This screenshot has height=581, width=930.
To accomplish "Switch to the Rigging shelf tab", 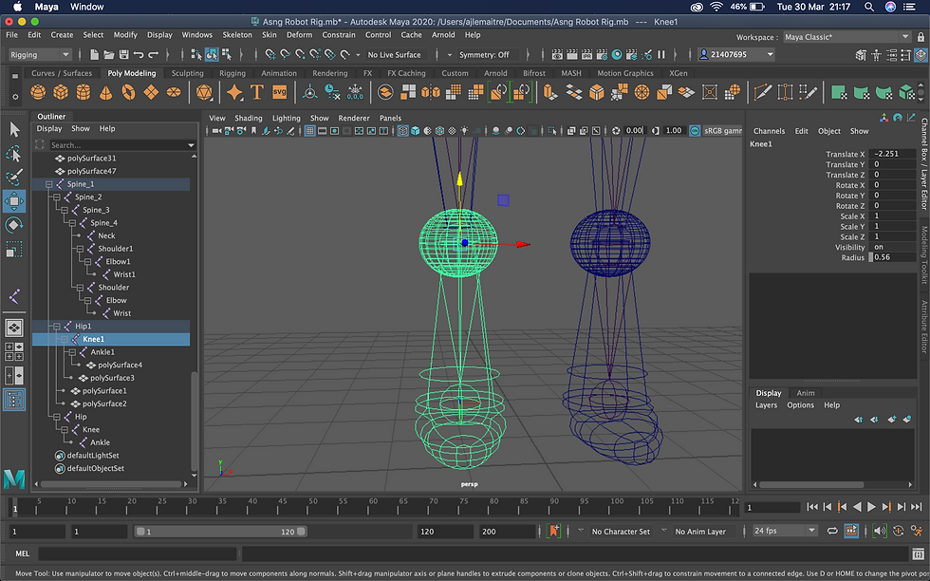I will tap(232, 74).
